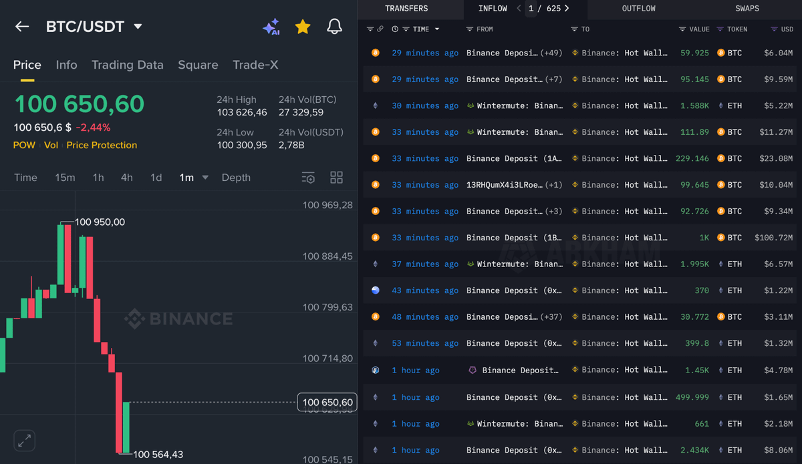Open Binance Deposit (1B sender in 1K BTC row
Image resolution: width=802 pixels, height=464 pixels.
[515, 238]
